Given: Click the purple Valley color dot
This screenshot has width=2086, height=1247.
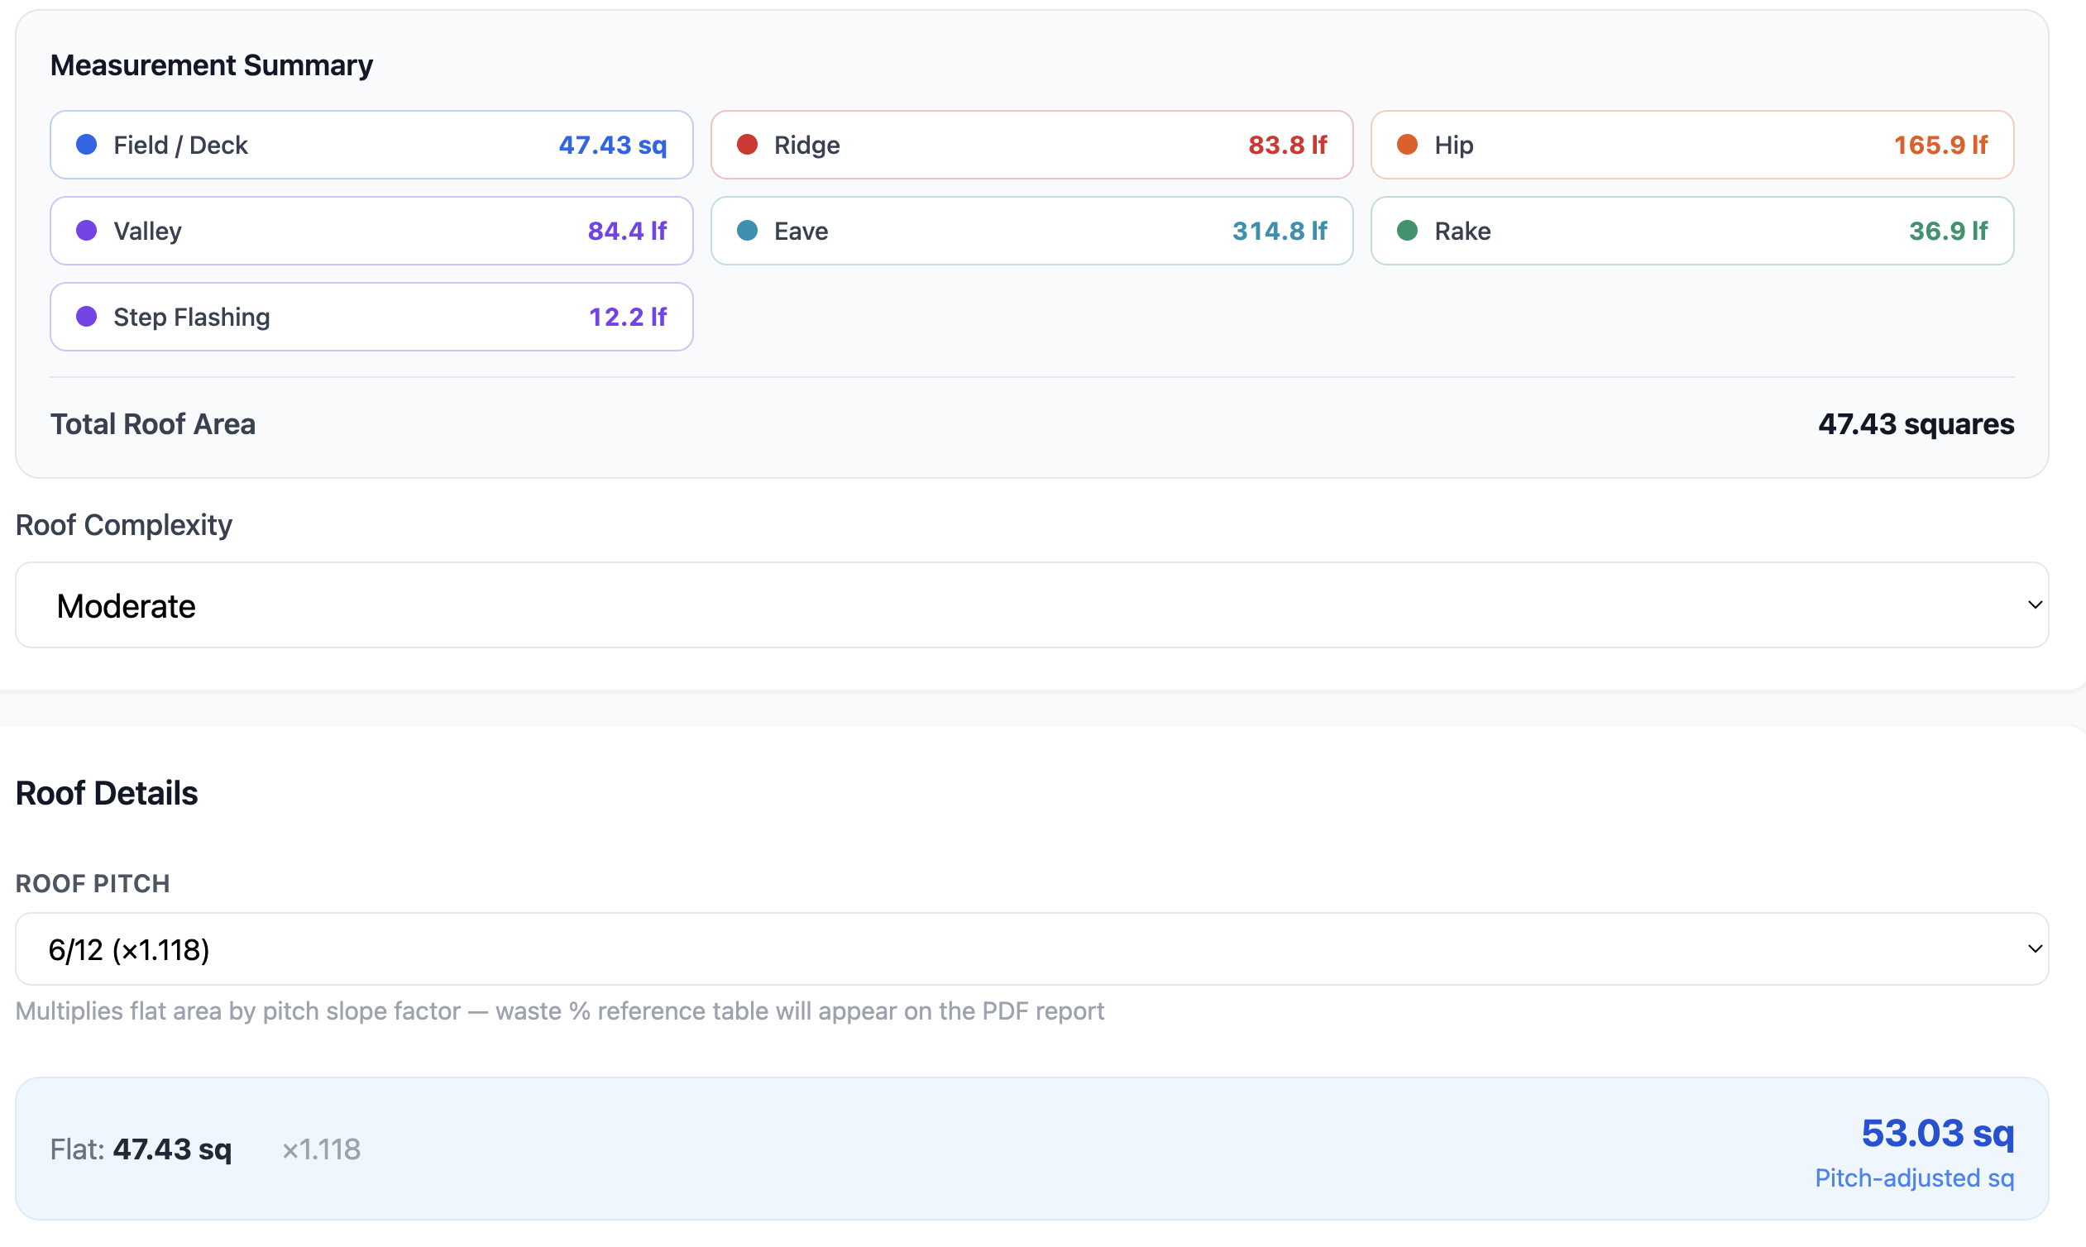Looking at the screenshot, I should pyautogui.click(x=87, y=230).
